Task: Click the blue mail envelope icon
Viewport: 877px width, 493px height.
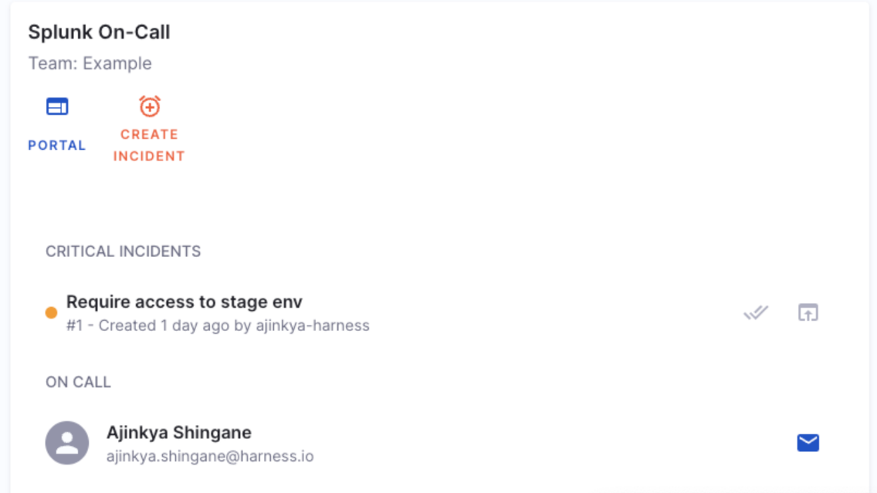Action: tap(808, 443)
